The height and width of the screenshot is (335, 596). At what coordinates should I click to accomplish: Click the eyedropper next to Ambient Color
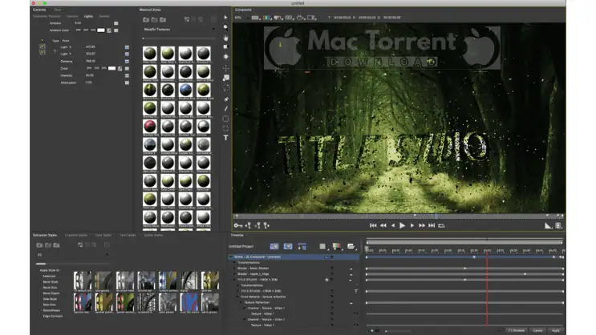pos(109,30)
